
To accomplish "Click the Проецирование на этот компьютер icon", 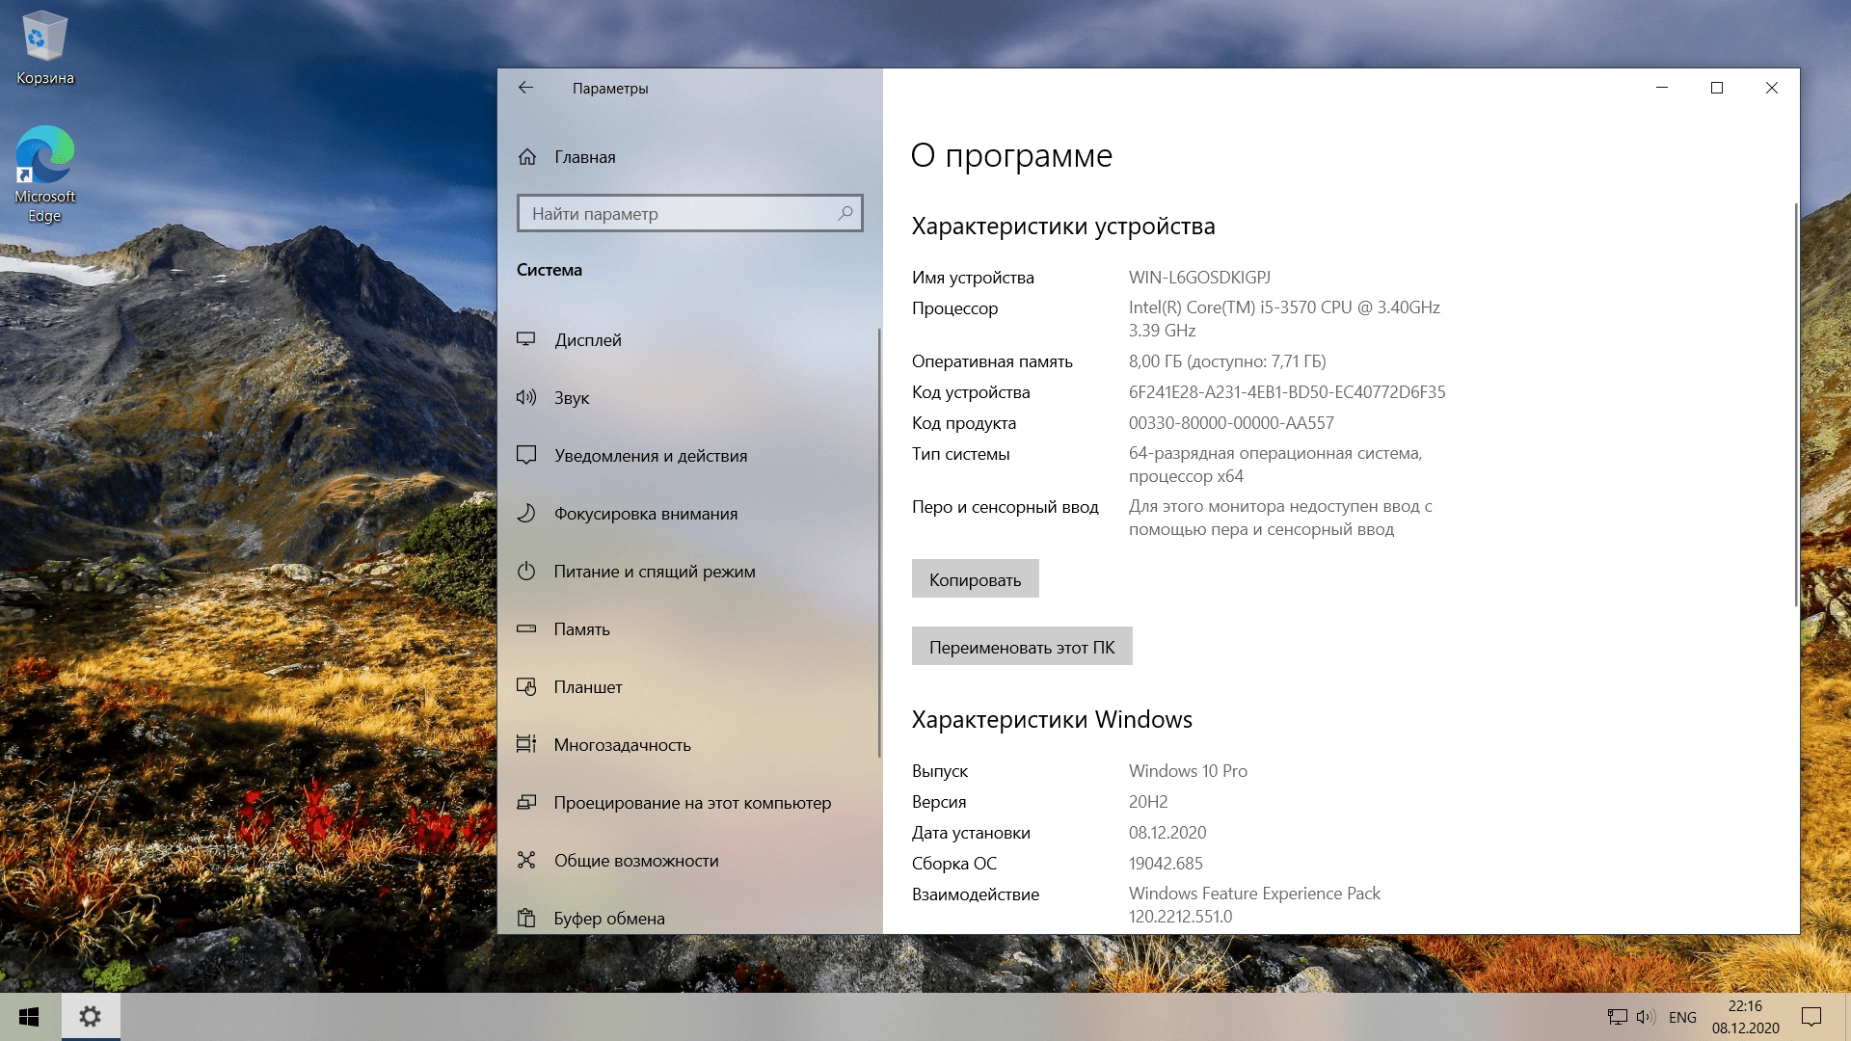I will point(526,802).
